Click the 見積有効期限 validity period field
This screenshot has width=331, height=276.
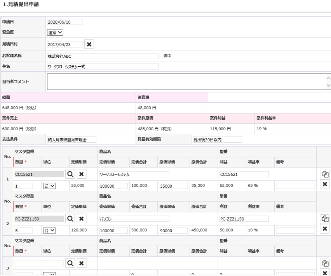tap(217, 140)
